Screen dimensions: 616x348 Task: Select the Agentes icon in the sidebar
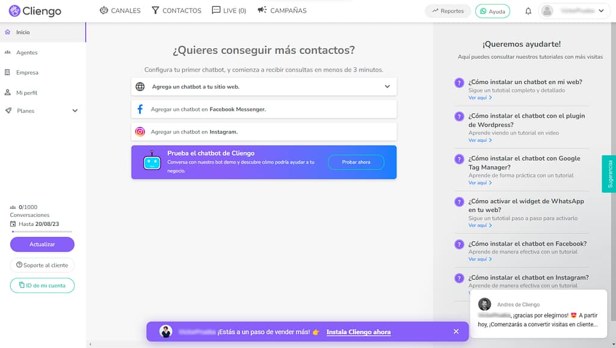tap(8, 52)
